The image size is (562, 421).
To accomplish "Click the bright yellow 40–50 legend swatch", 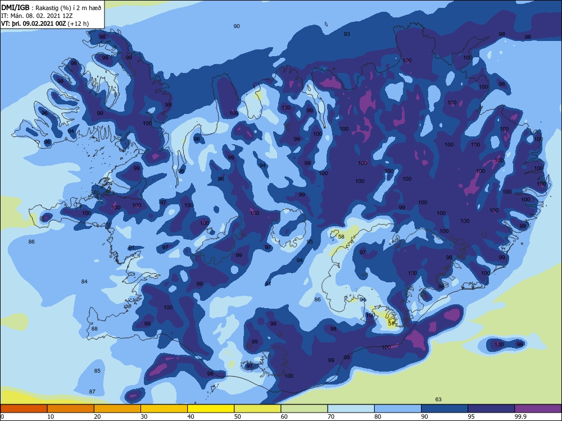I will [x=211, y=409].
